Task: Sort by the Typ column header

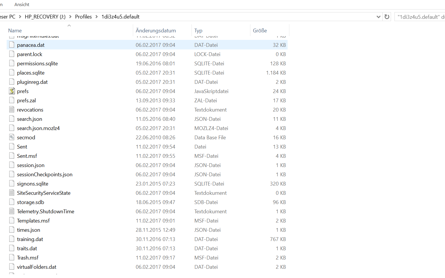Action: pos(198,31)
